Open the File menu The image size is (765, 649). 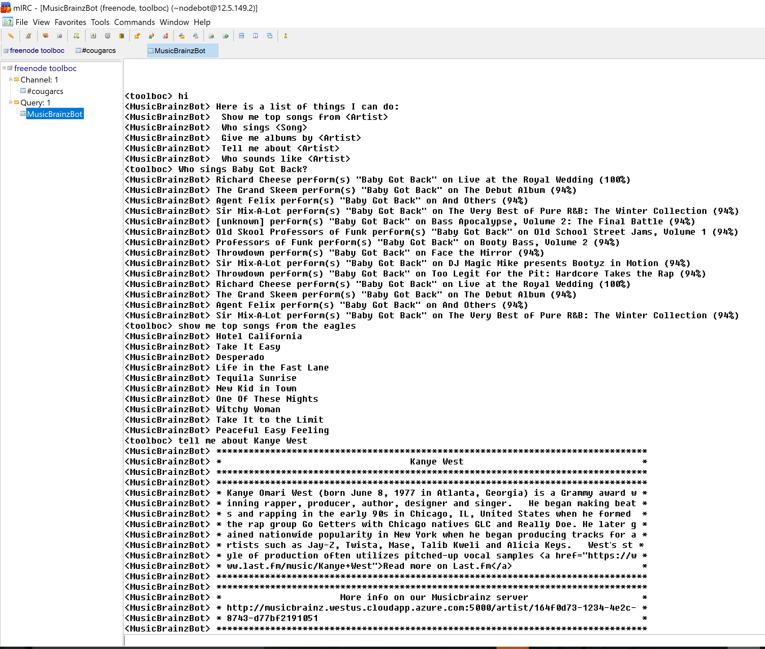pyautogui.click(x=22, y=22)
